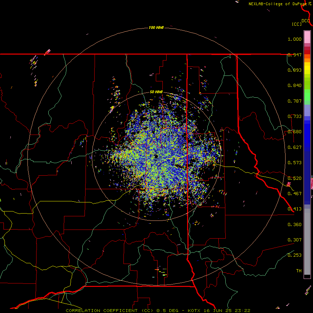Viewport: 313px width, 313px height.
Task: Pick the pink swatch beside 1.000
Action: click(307, 37)
